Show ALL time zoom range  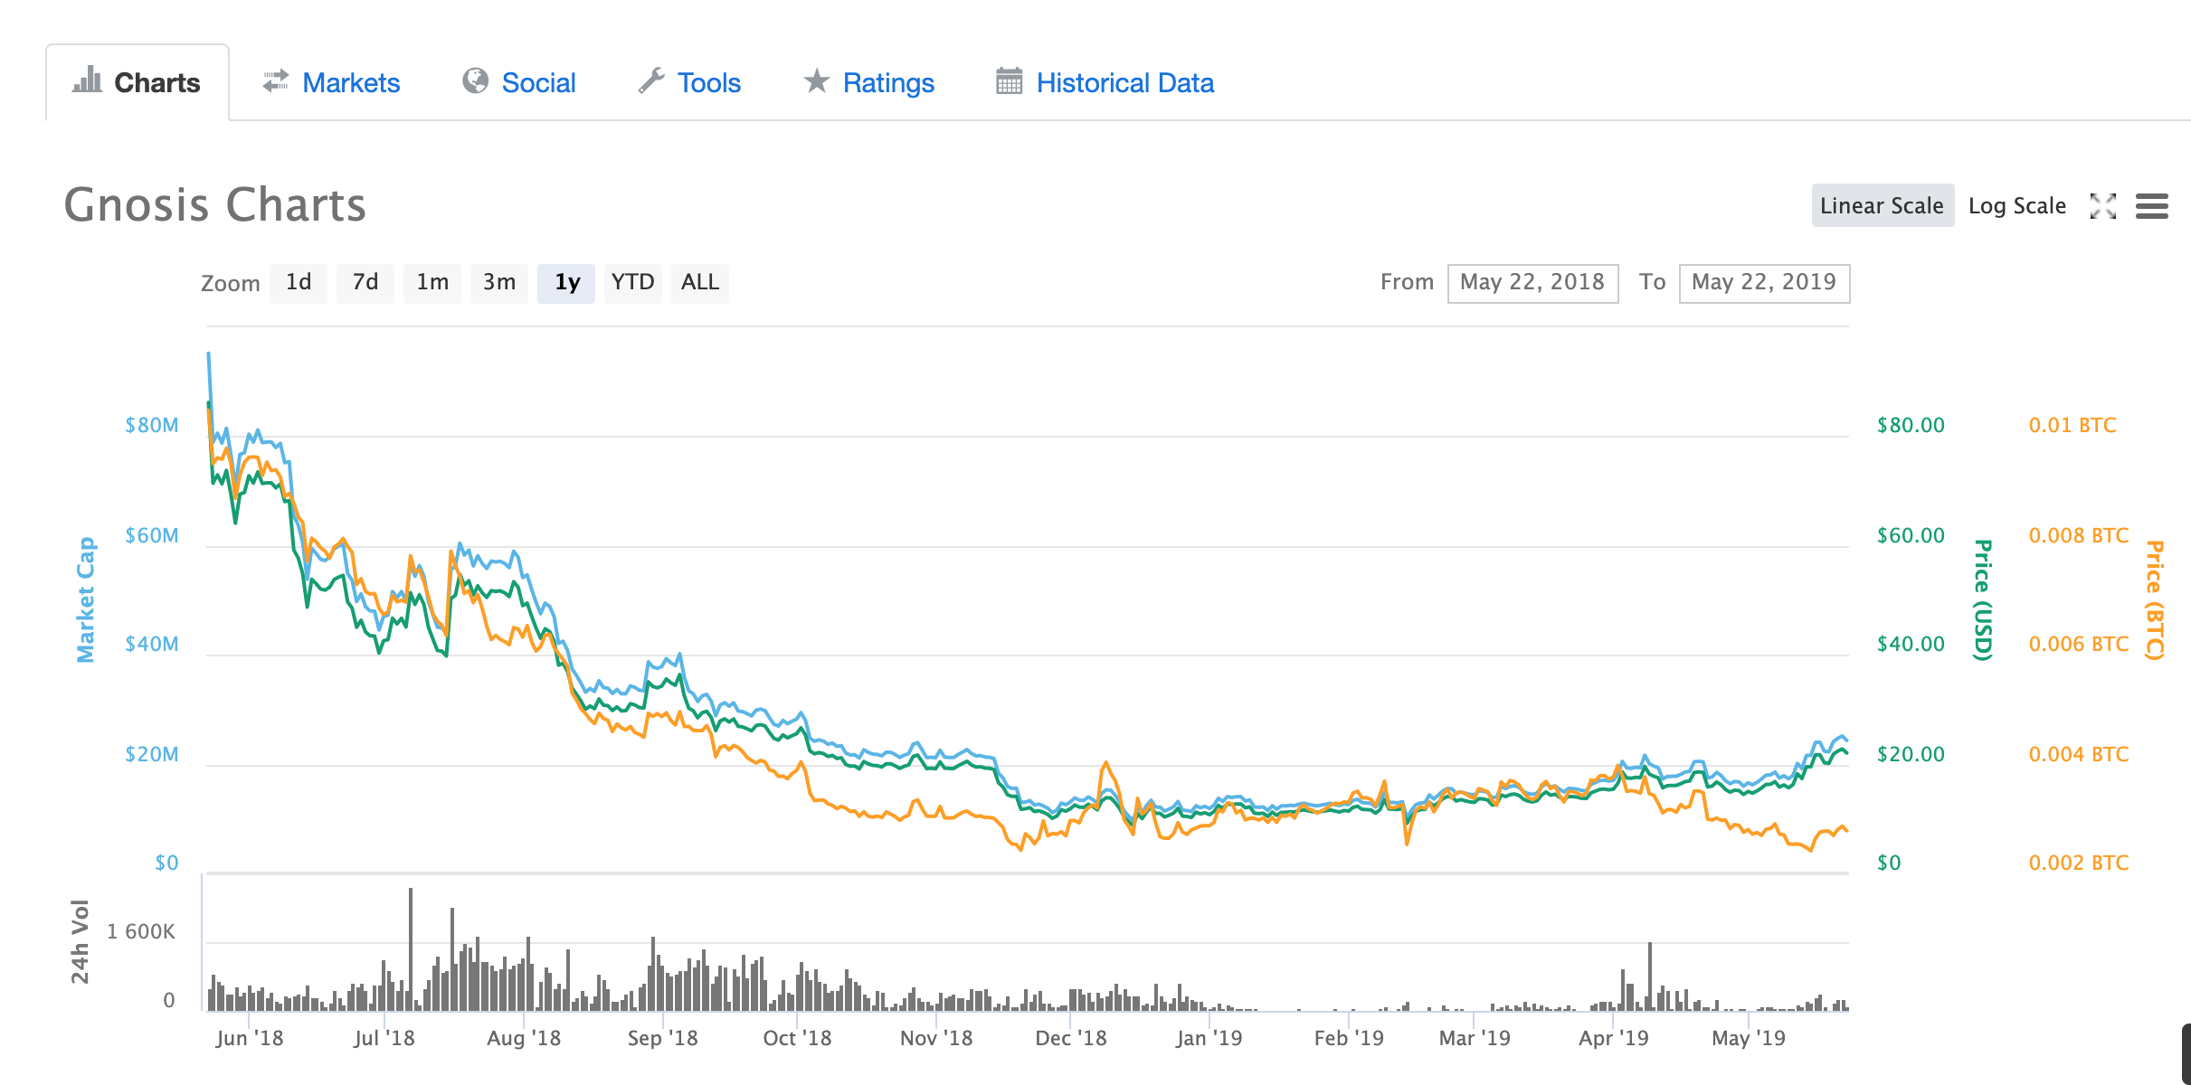(700, 283)
